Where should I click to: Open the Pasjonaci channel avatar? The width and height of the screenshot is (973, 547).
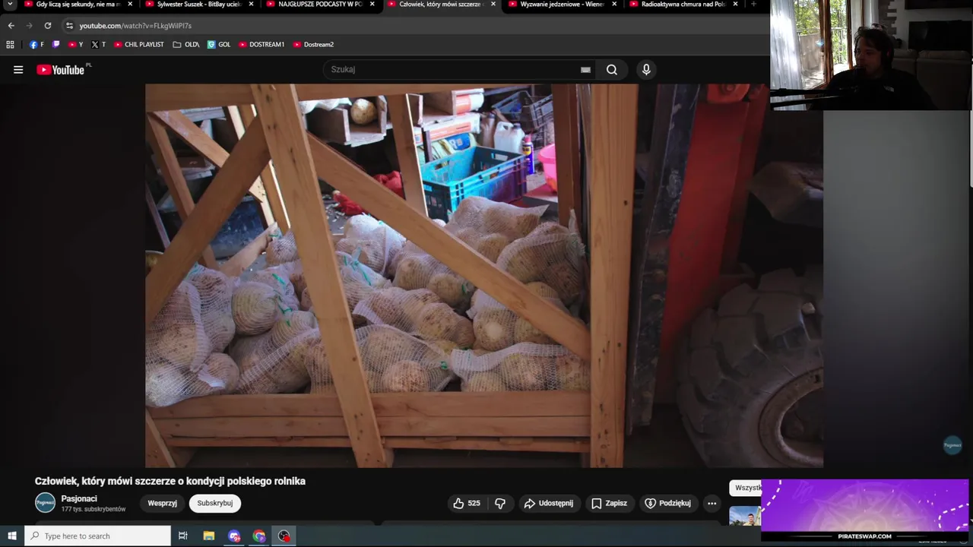(x=45, y=503)
